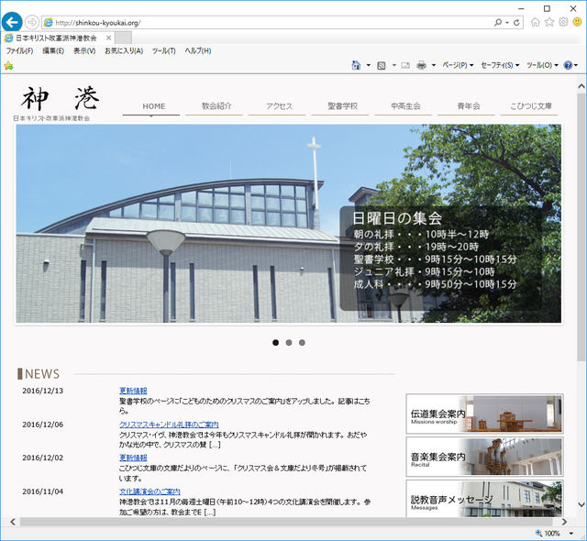Viewport: 587px width, 541px height.
Task: Click the Add to Favorites Bar star icon
Action: 9,65
